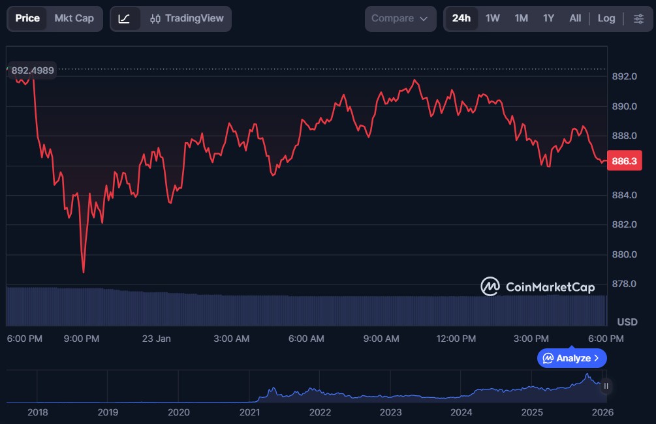Show All time price history
The image size is (656, 424).
(x=575, y=18)
